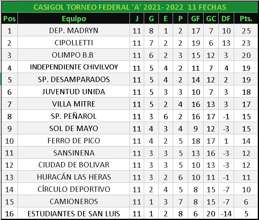Click the CIPOLLETTI team name

click(x=74, y=43)
